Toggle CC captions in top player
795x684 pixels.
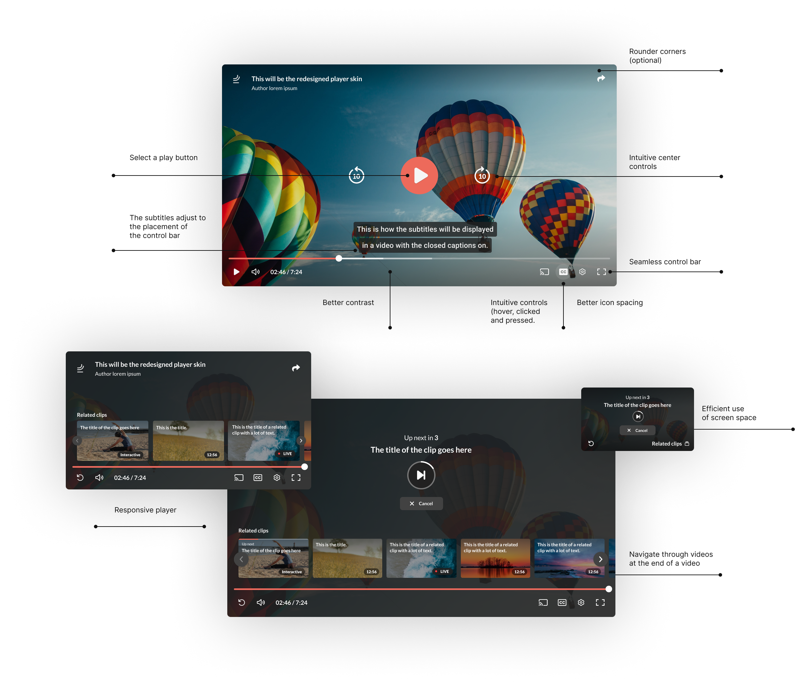point(563,272)
